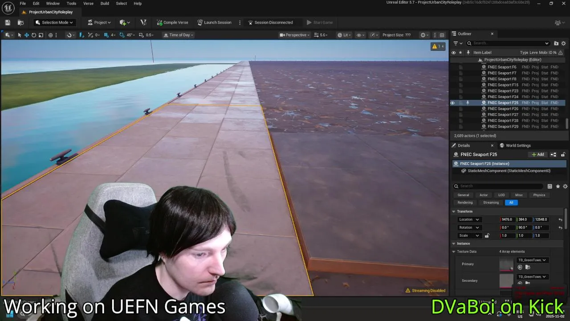This screenshot has width=570, height=321.
Task: Open the Location type dropdown
Action: [469, 219]
